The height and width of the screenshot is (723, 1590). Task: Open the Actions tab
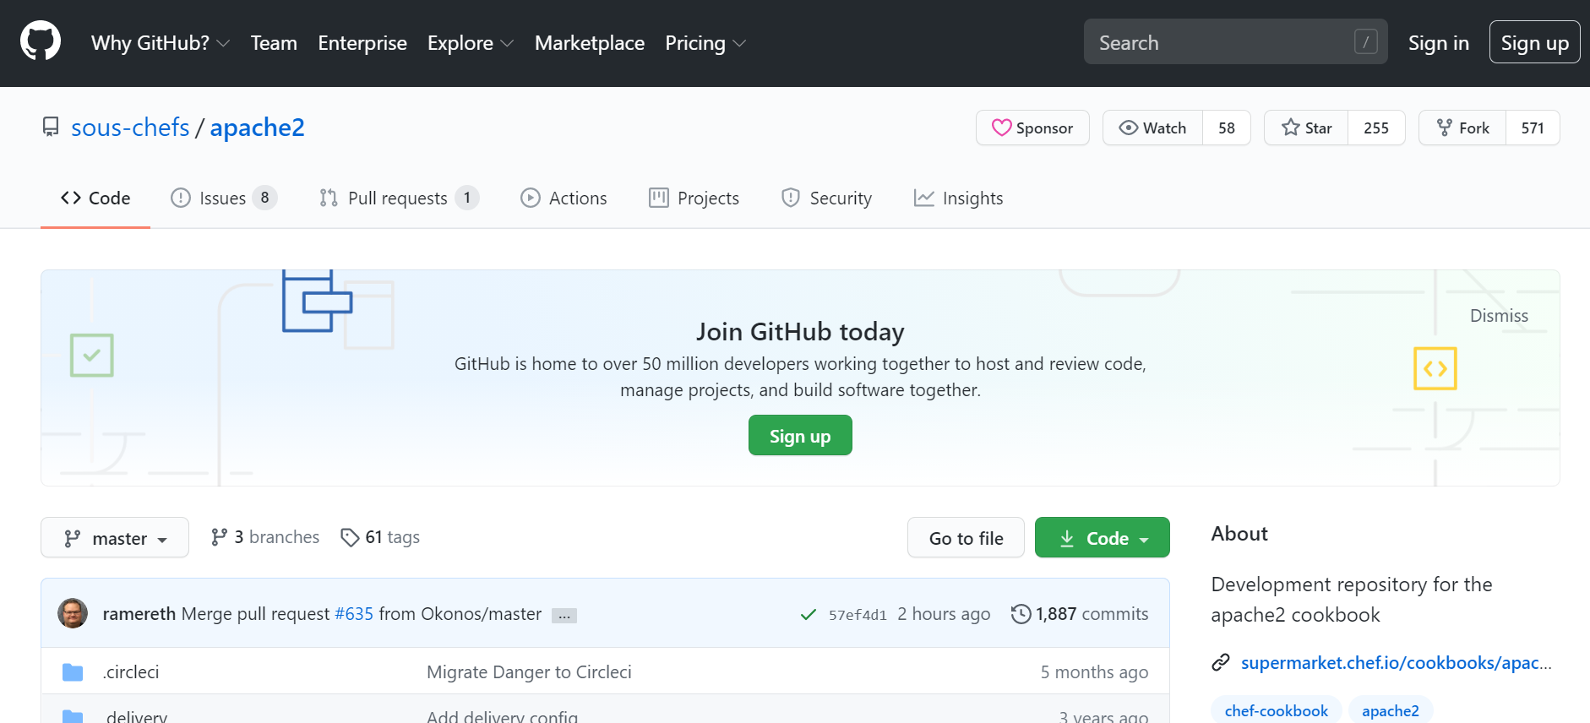click(564, 198)
